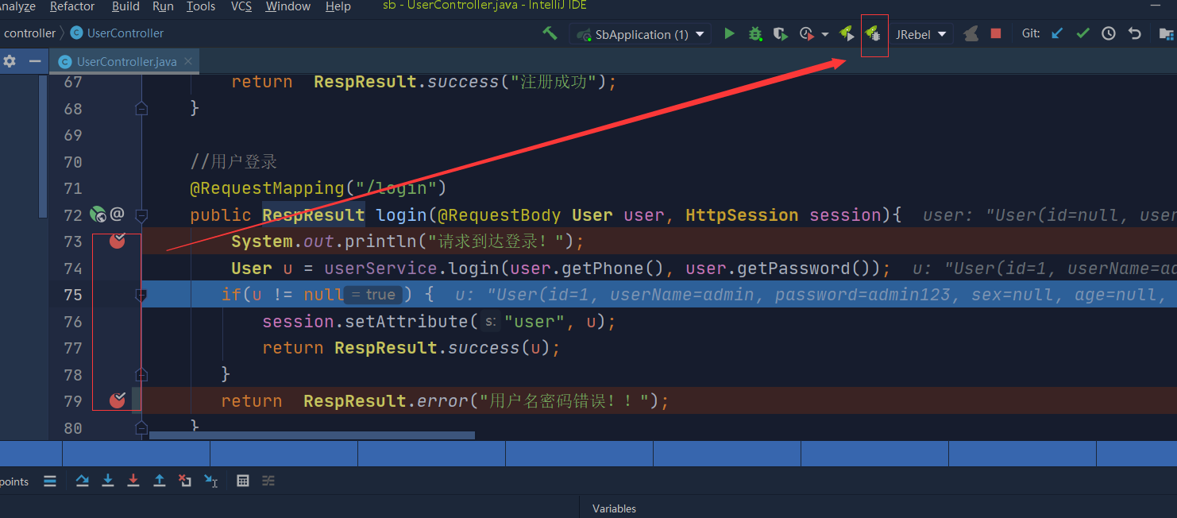Click the fold end marker on line 68
This screenshot has height=518, width=1177.
pyautogui.click(x=141, y=108)
